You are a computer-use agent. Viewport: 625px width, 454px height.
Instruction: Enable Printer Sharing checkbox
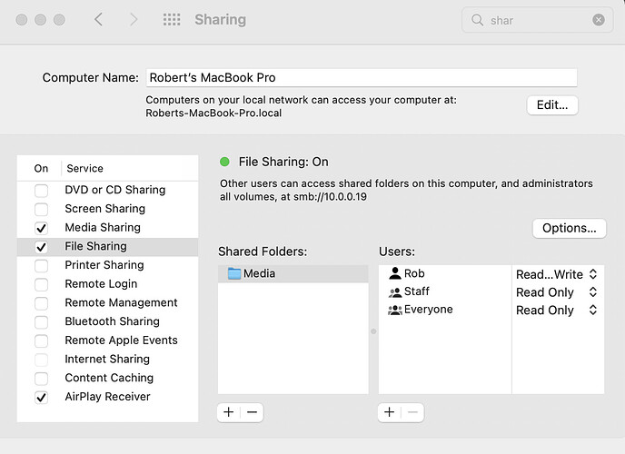pyautogui.click(x=41, y=266)
